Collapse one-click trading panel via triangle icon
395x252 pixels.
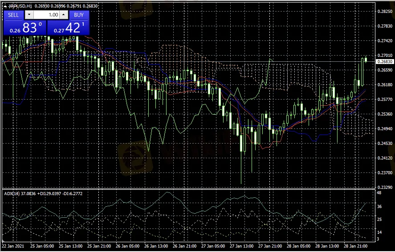[5, 6]
